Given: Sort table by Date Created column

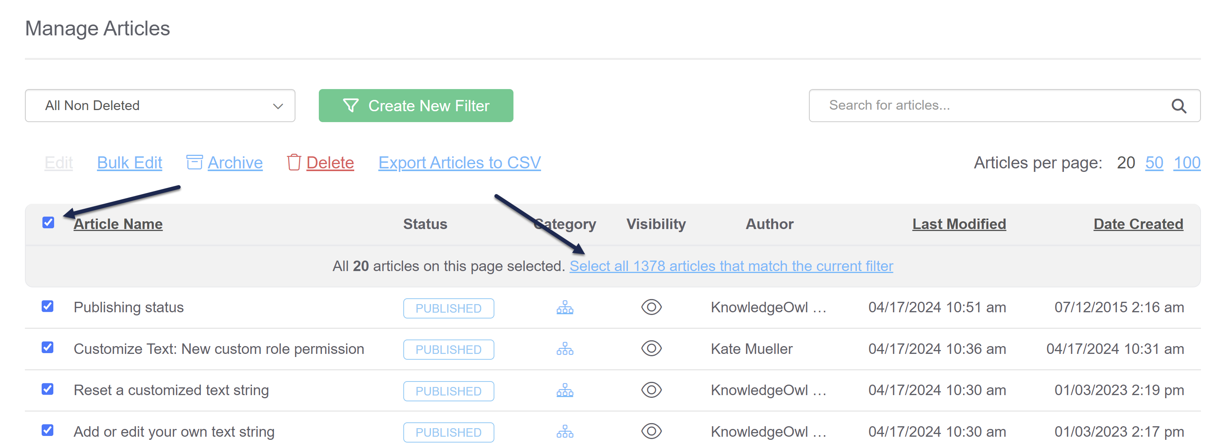Looking at the screenshot, I should tap(1137, 224).
